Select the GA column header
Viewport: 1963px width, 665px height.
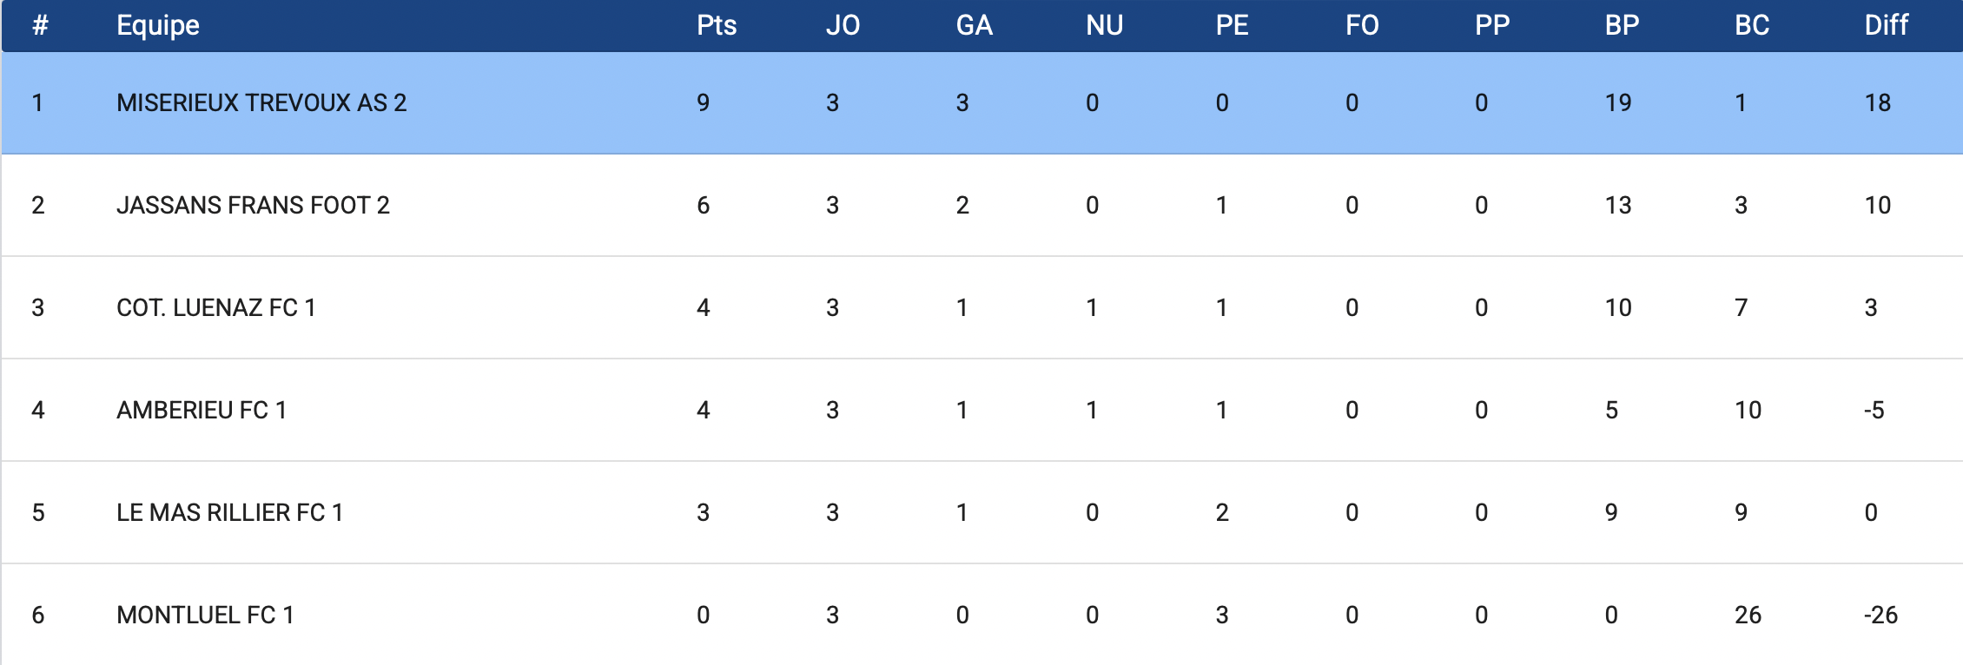(x=974, y=25)
